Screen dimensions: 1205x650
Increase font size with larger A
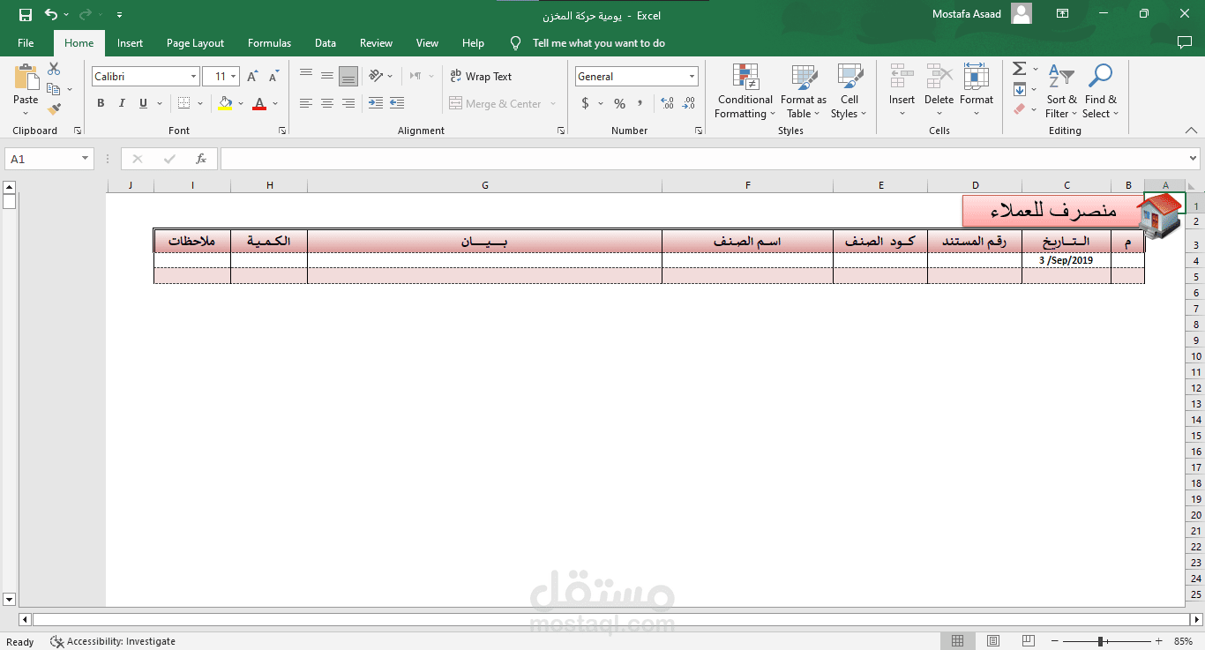click(x=251, y=77)
